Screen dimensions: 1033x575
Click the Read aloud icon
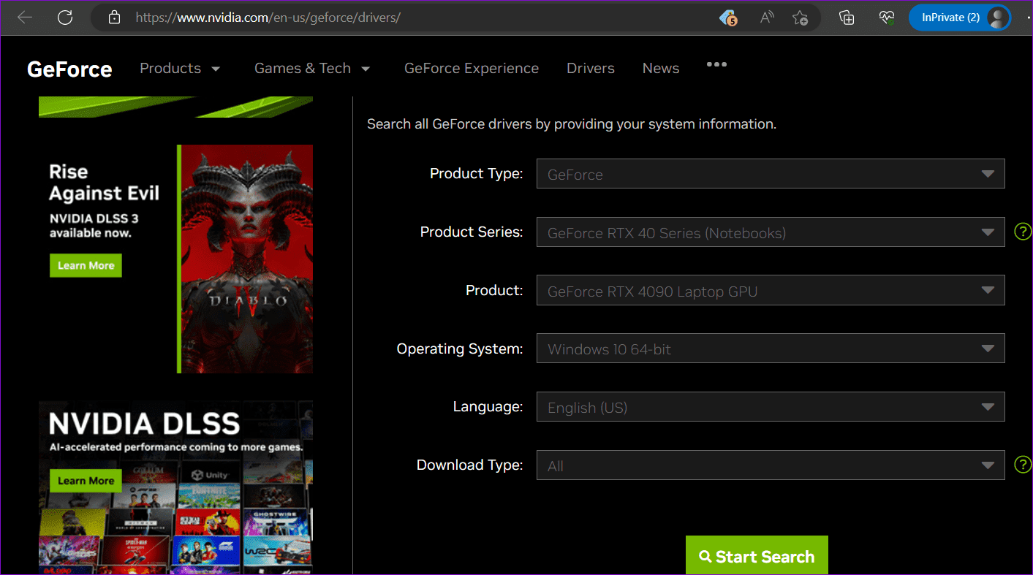[766, 18]
